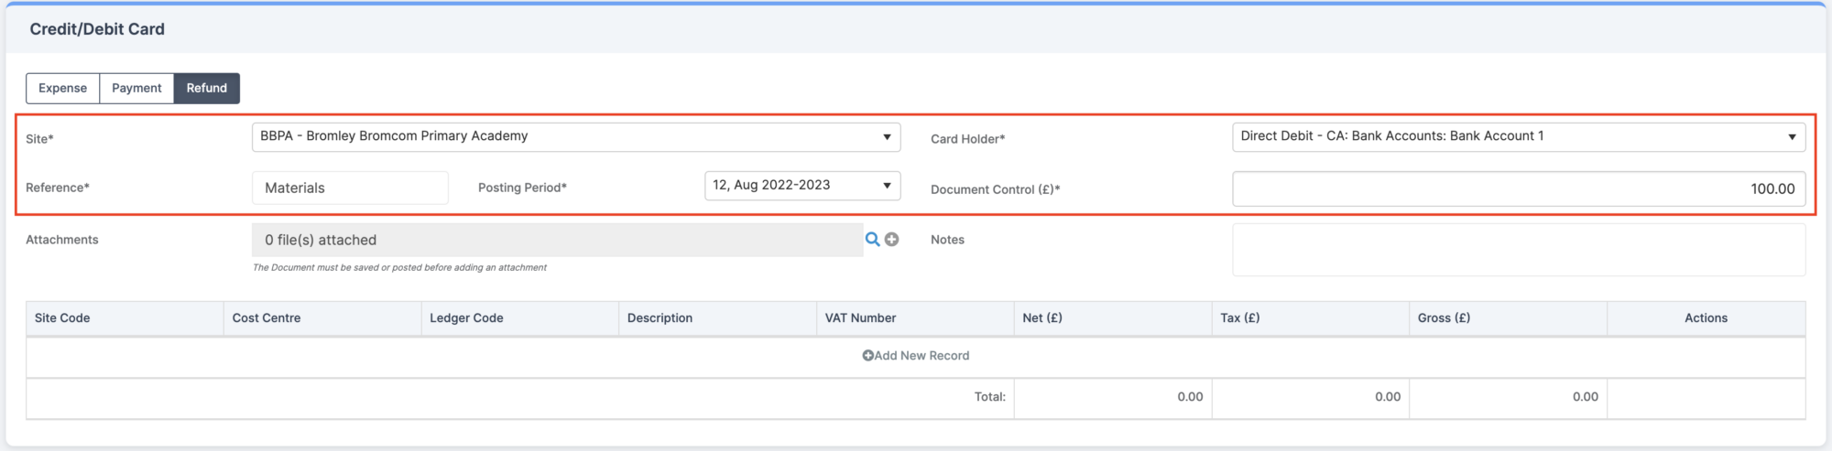Click the plus icon beside Add New Record

[x=867, y=356]
